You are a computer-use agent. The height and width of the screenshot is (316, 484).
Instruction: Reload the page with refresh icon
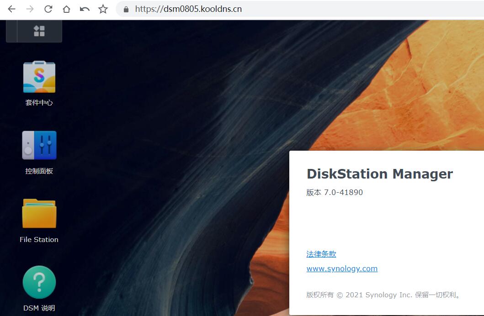point(48,9)
